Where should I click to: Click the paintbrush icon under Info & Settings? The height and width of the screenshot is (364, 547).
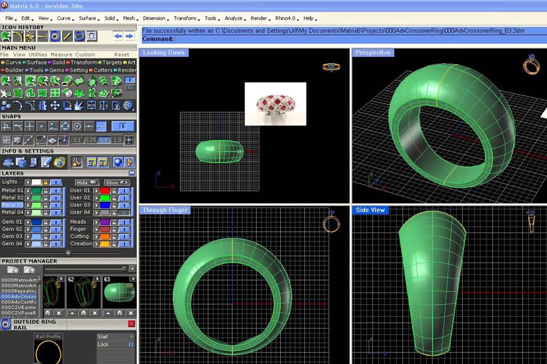(76, 163)
